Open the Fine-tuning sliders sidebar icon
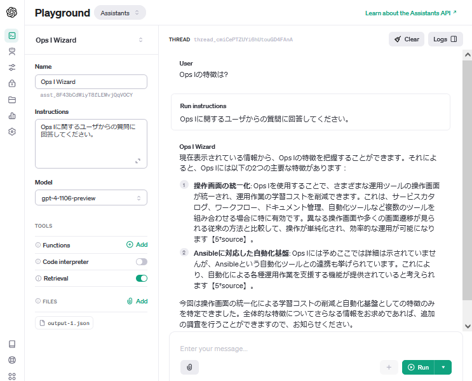472x381 pixels. [11, 67]
